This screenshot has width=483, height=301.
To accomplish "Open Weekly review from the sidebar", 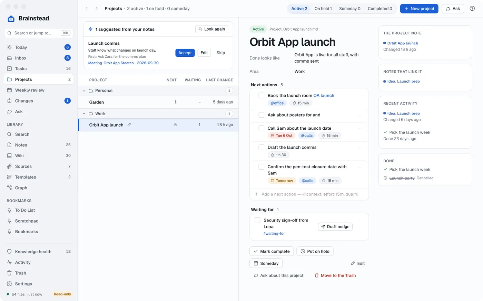I will tap(39, 90).
